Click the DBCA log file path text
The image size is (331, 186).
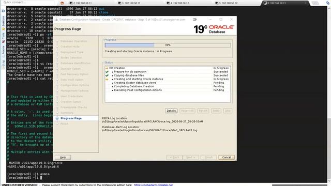(153, 122)
